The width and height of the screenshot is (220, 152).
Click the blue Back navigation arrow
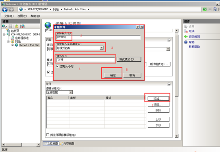coord(5,9)
